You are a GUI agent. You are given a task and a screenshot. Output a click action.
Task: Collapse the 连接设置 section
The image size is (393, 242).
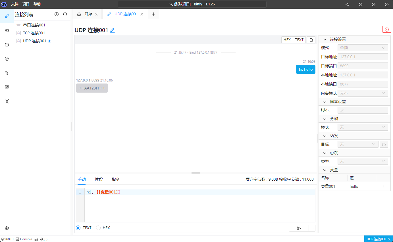tap(325, 39)
